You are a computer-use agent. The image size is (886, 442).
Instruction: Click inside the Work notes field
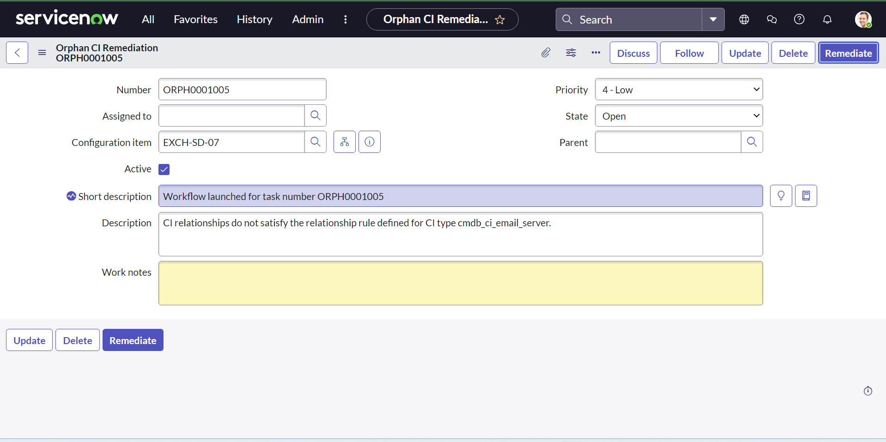(460, 283)
